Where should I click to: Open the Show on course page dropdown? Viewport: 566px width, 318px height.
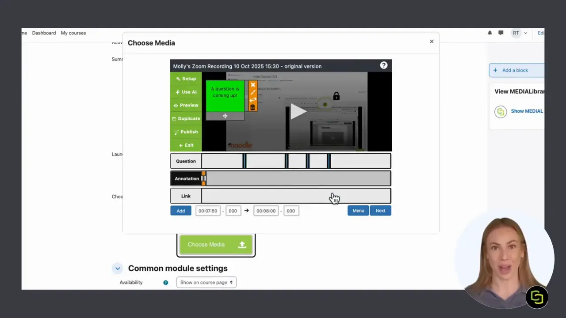pos(206,282)
